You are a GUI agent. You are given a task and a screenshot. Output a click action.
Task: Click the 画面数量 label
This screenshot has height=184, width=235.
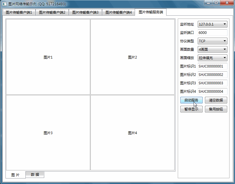[x=187, y=50]
